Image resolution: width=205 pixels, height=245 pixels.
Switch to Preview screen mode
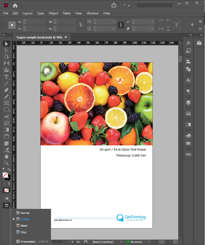pyautogui.click(x=25, y=219)
